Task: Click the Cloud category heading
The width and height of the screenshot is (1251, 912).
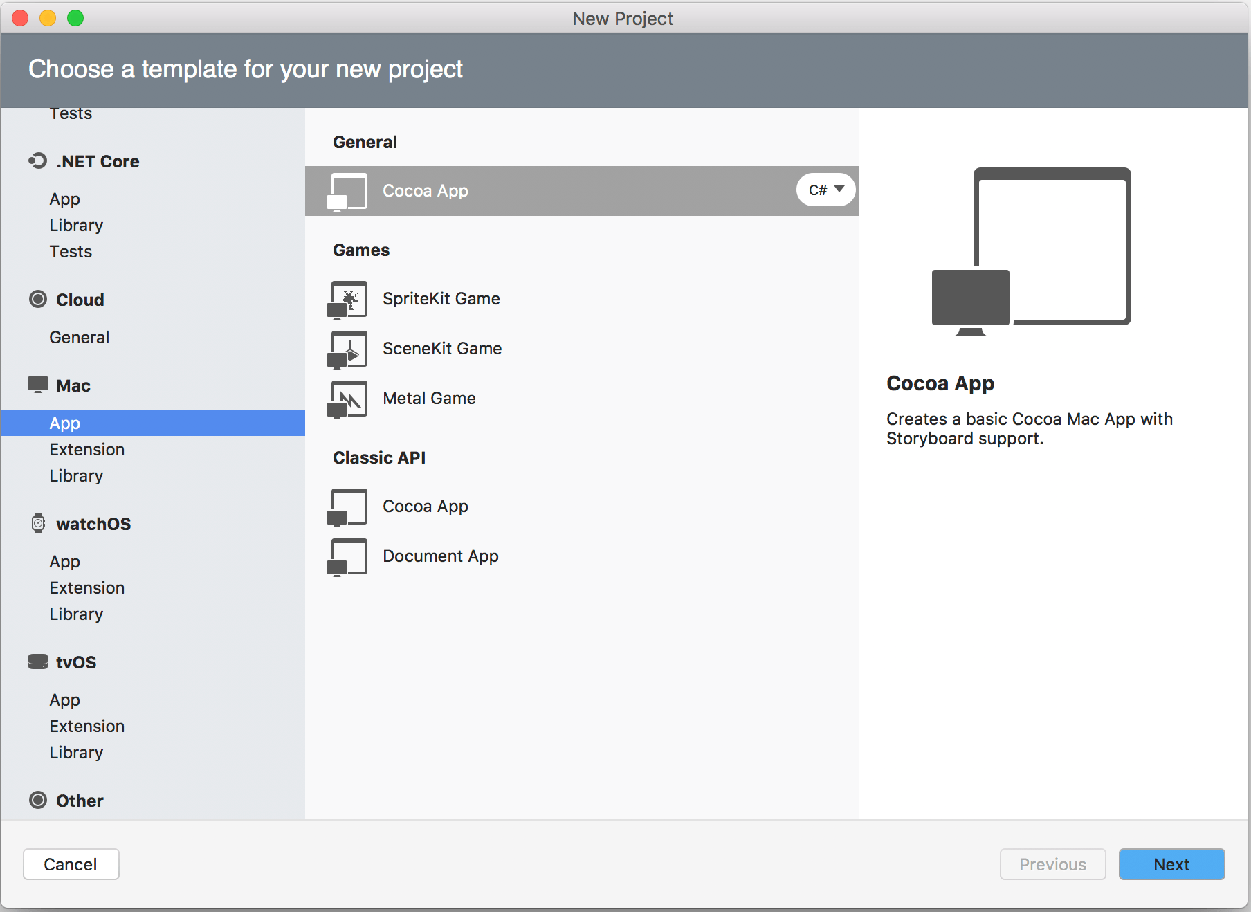Action: tap(80, 300)
